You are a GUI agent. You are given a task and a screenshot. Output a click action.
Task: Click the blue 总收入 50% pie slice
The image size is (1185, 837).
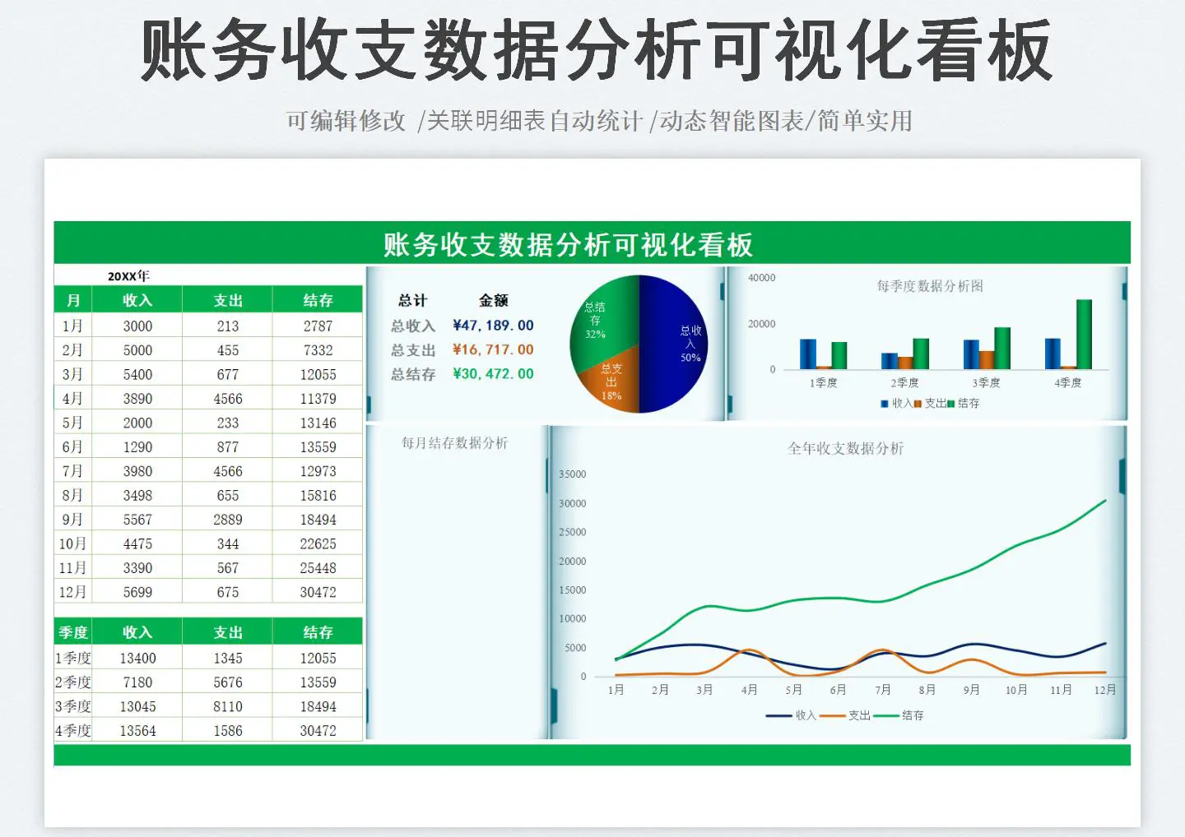675,344
